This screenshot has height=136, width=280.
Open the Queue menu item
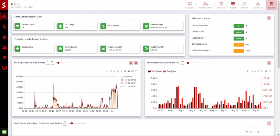pos(233,5)
